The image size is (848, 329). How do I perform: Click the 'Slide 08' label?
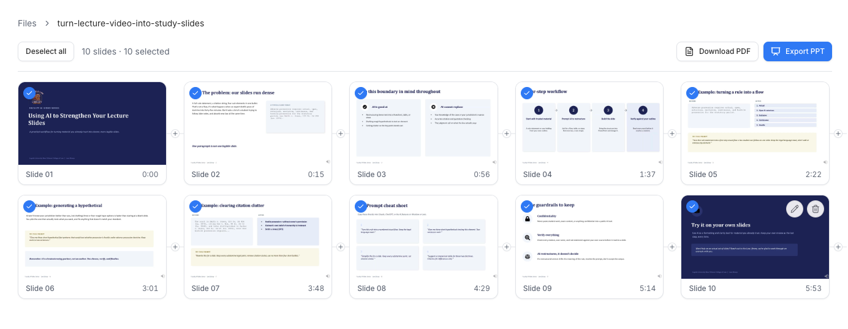point(371,288)
